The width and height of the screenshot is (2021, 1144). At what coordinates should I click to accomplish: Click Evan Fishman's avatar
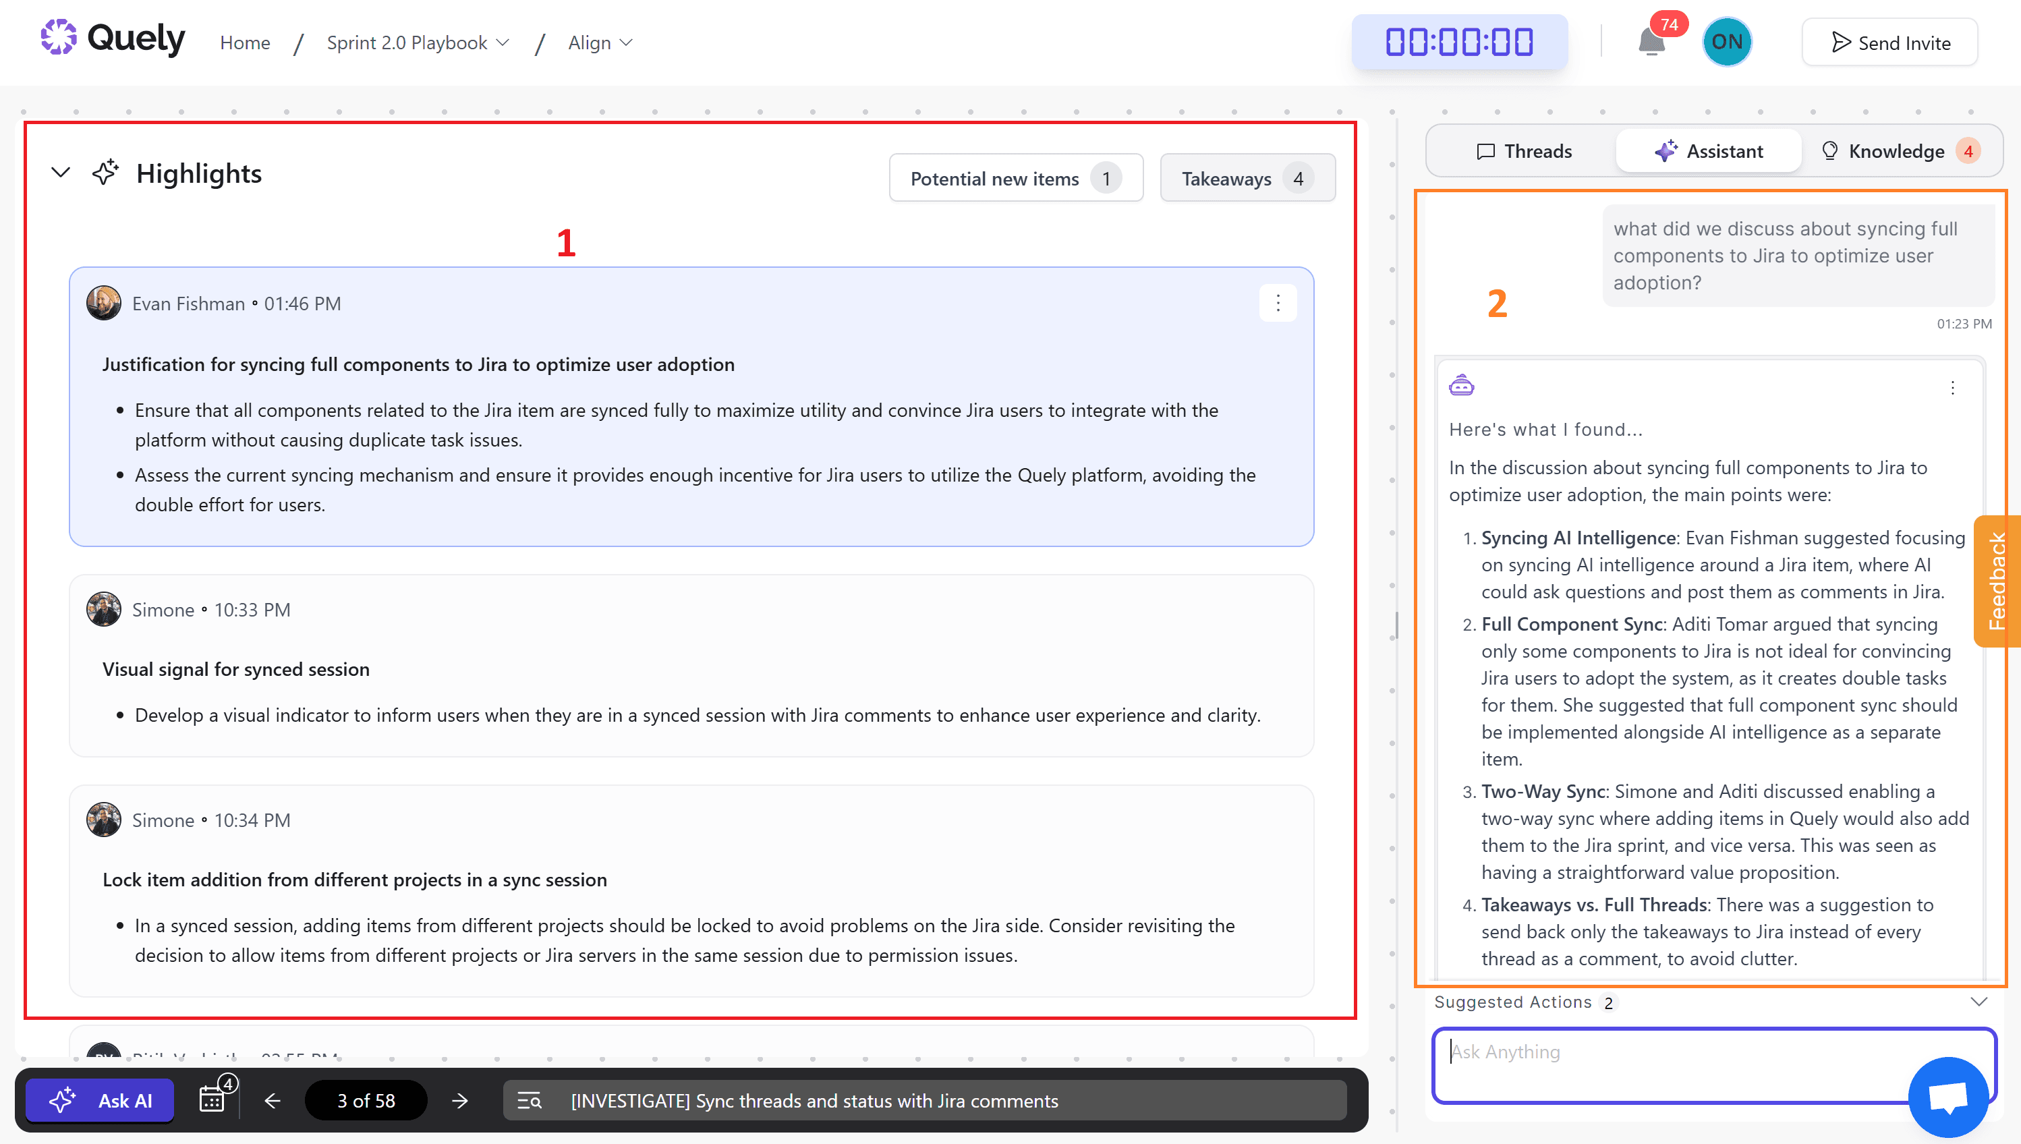[104, 304]
